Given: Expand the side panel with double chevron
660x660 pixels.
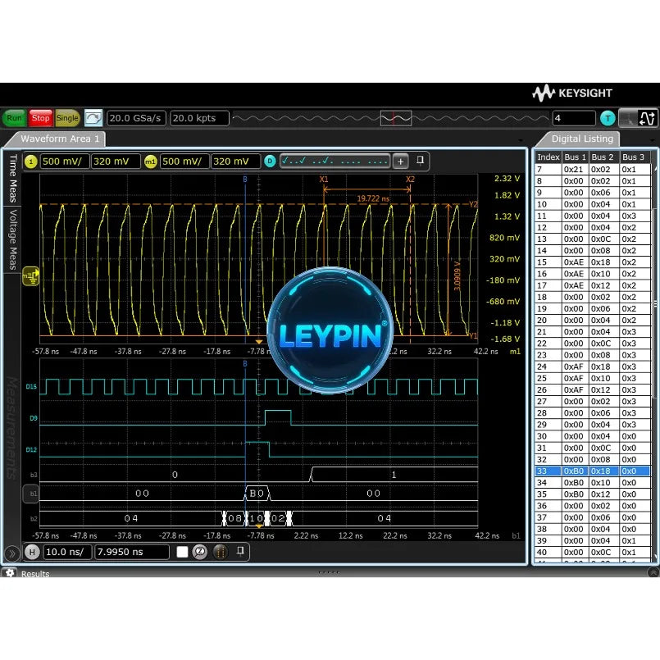Looking at the screenshot, I should 11,553.
